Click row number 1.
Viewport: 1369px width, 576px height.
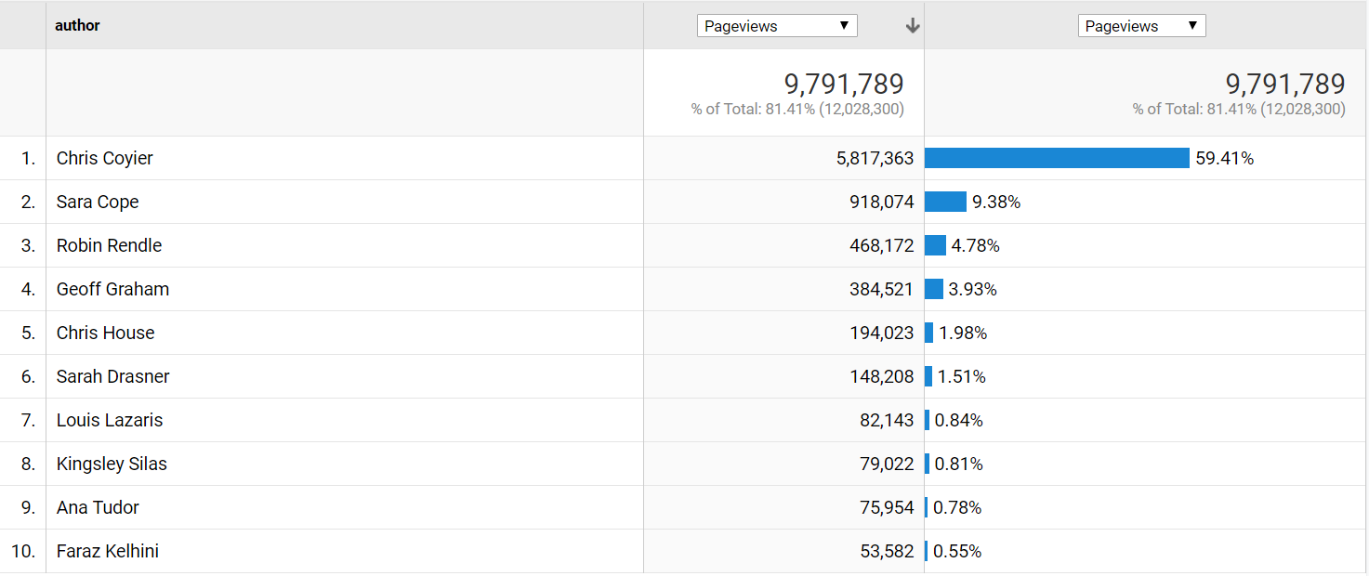point(28,158)
